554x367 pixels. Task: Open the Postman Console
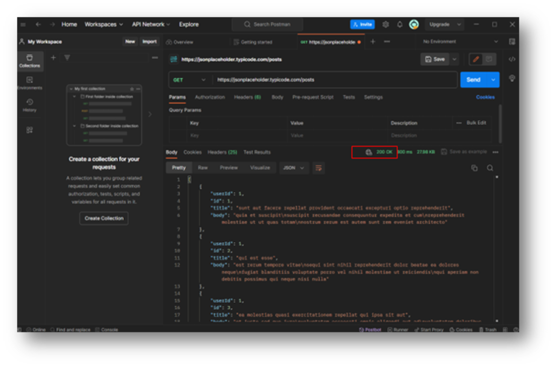pos(106,329)
